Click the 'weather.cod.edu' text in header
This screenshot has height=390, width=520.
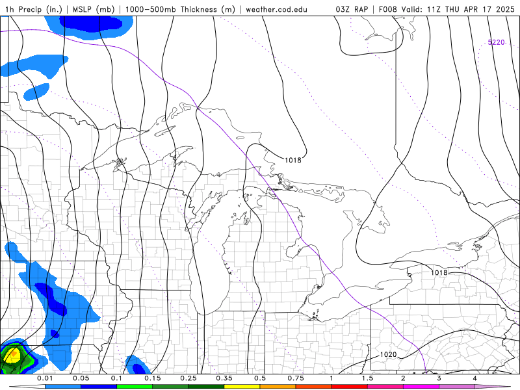click(x=277, y=9)
